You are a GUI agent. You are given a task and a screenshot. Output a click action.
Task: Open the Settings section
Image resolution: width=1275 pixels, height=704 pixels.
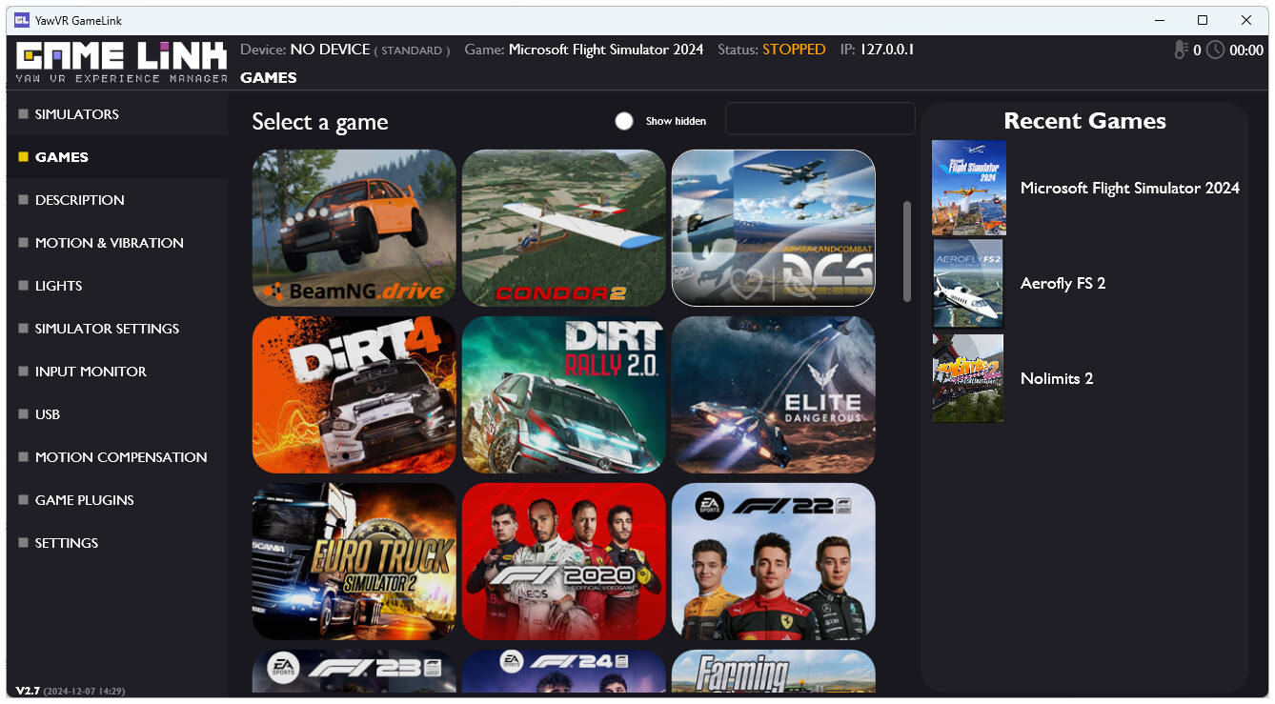click(x=66, y=542)
